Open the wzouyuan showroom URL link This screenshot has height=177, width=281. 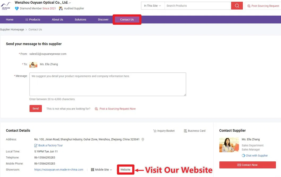59,170
